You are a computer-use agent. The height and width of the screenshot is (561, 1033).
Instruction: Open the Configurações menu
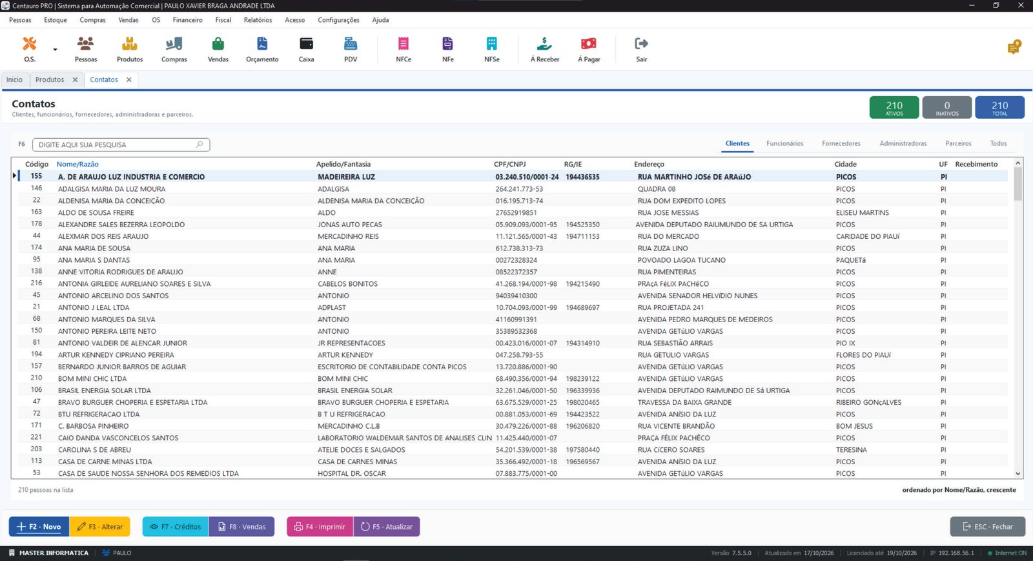coord(338,20)
